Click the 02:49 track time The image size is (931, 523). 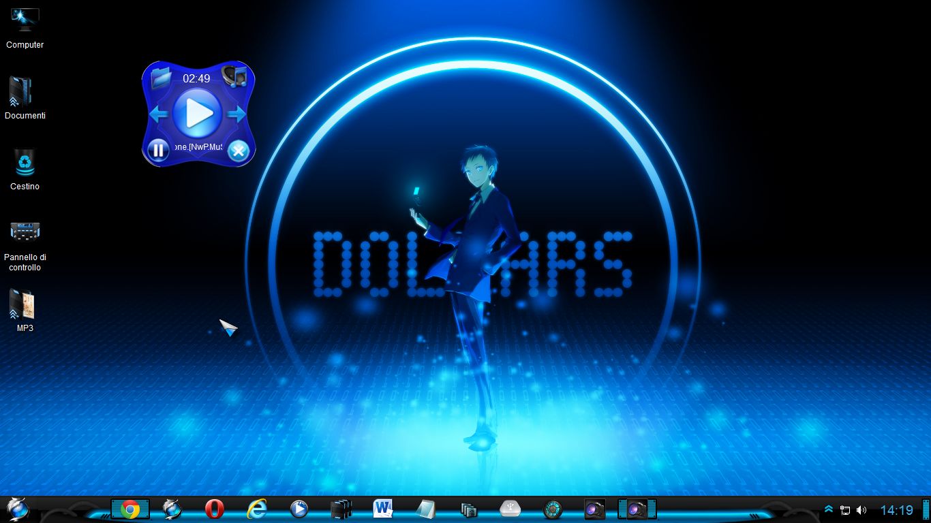coord(196,78)
